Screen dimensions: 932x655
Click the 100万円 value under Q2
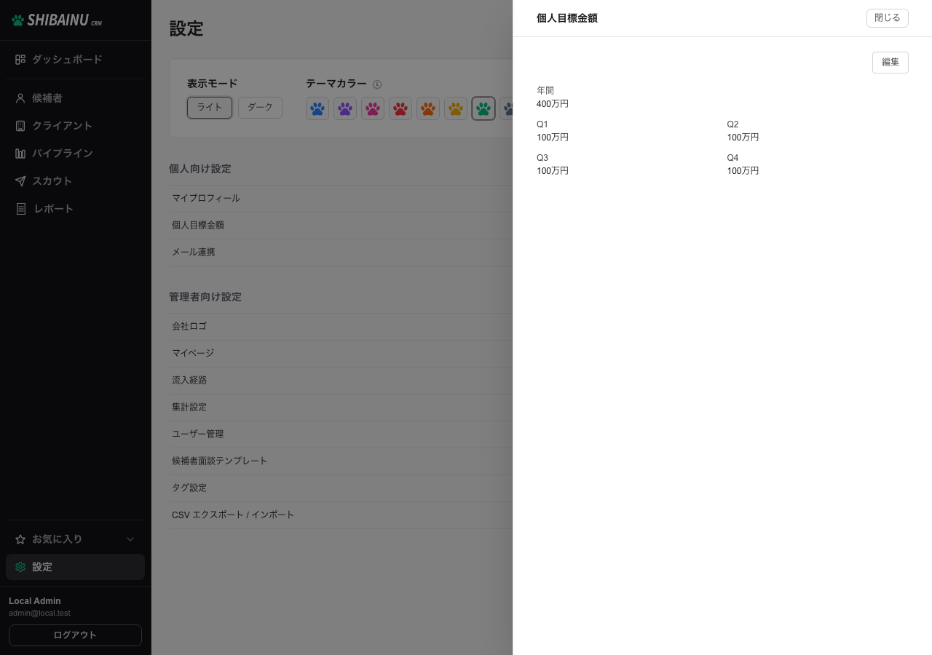point(743,138)
